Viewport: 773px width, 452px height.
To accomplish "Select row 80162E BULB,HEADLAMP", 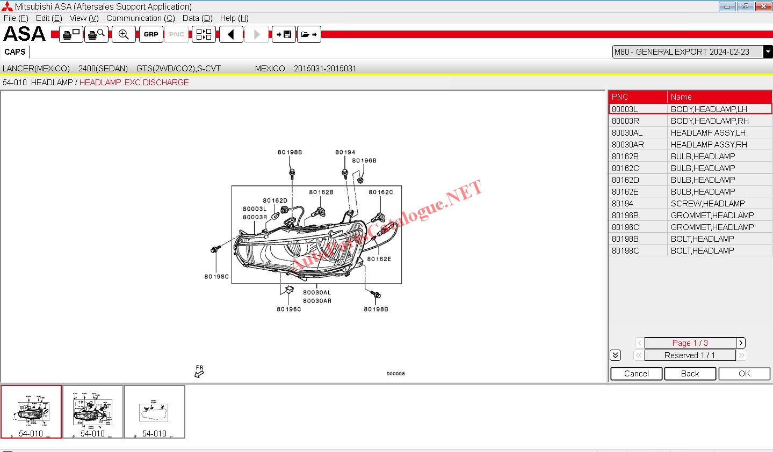I will point(690,191).
